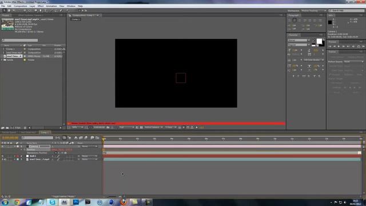
Task: Select the Brush tool
Action: tap(51, 10)
